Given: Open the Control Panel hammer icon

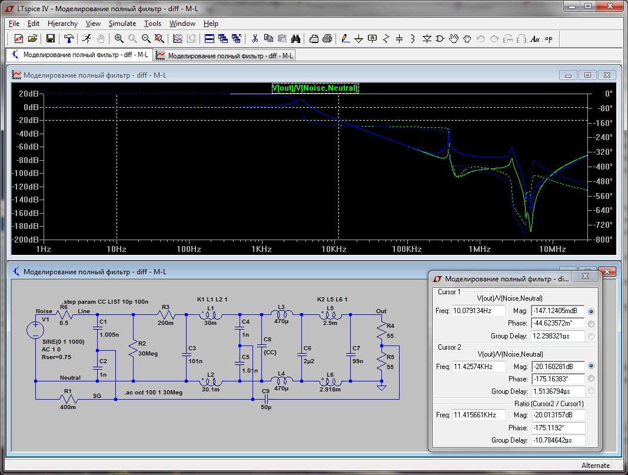Looking at the screenshot, I should 69,39.
